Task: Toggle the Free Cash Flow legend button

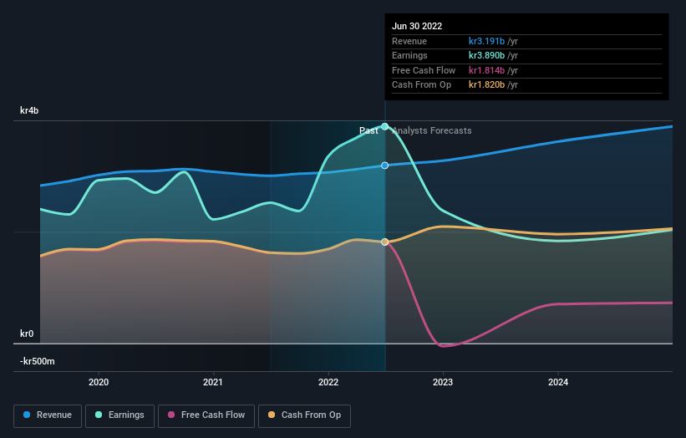Action: (206, 415)
